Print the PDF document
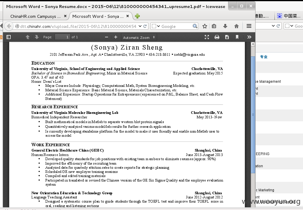 pyautogui.click(x=217, y=37)
